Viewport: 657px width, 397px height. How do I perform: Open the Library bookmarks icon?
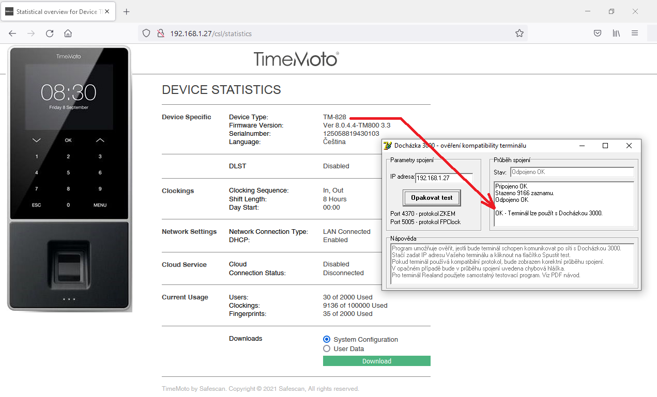(x=616, y=34)
